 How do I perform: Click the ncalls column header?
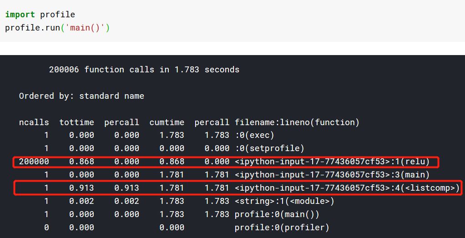32,122
